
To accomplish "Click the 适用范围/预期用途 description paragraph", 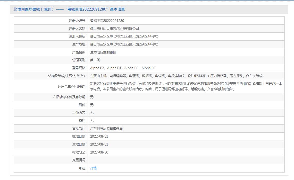I will 186,86.
